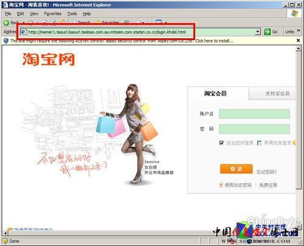Open the Tools menu
The image size is (304, 246).
tap(72, 14)
